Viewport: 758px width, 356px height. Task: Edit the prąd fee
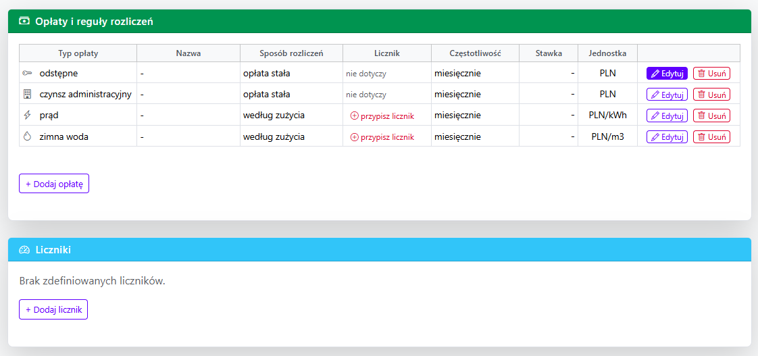[667, 116]
